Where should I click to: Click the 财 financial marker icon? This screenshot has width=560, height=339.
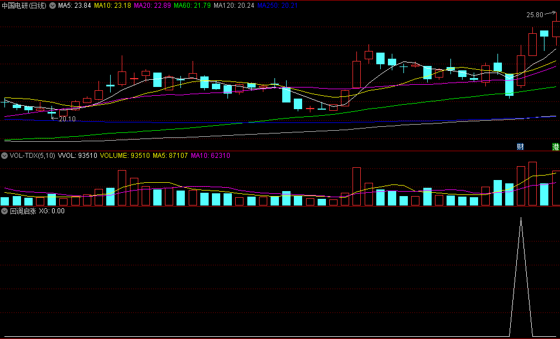click(x=520, y=147)
